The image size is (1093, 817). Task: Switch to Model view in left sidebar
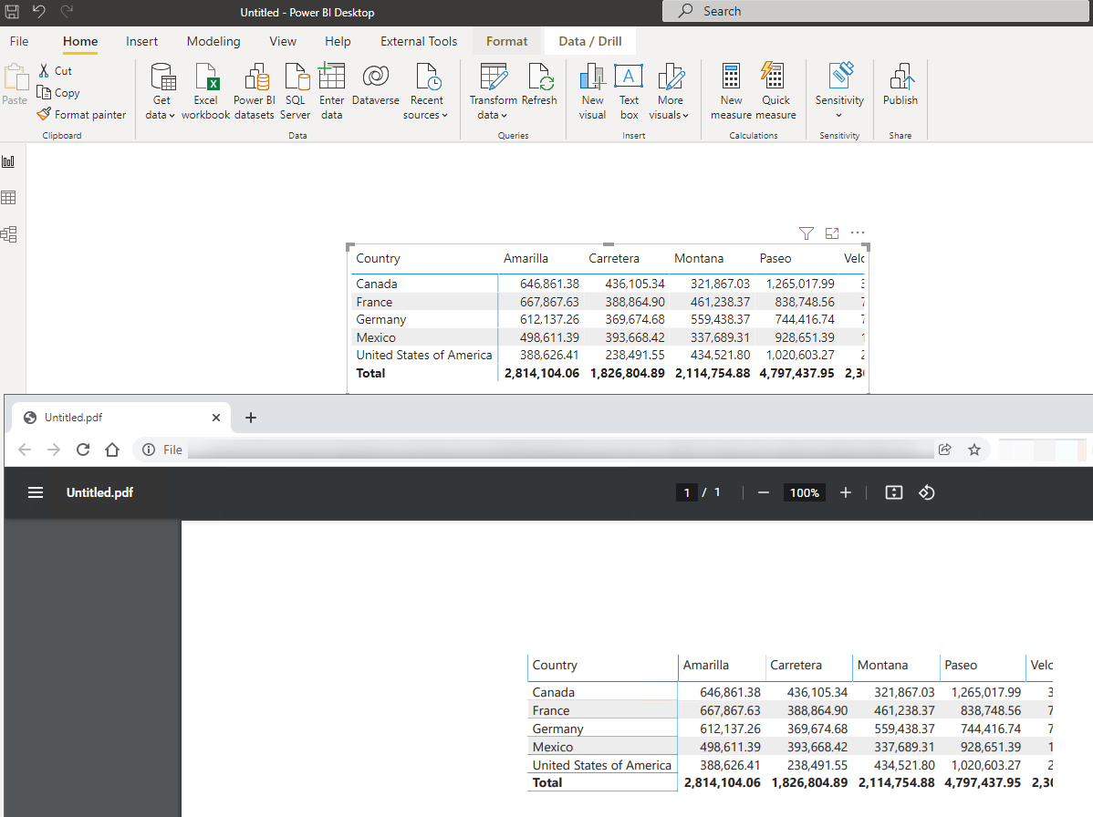(x=9, y=234)
